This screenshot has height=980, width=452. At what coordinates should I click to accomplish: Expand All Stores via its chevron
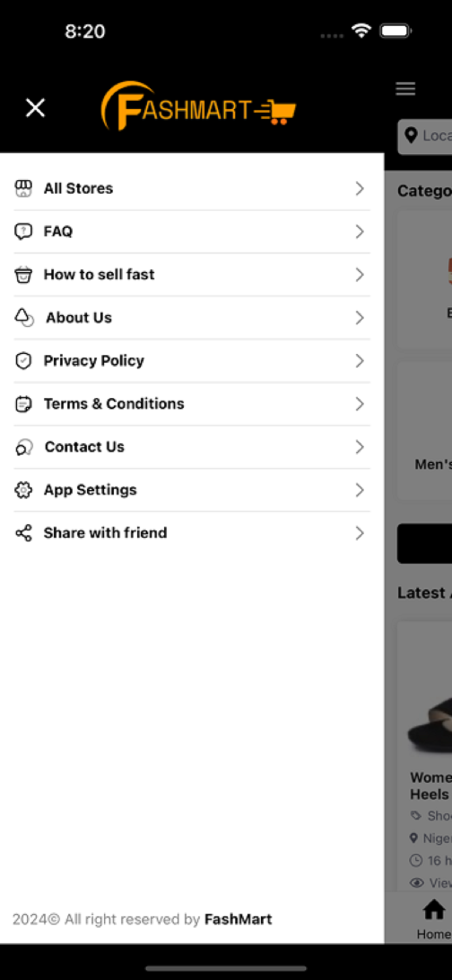[x=360, y=188]
